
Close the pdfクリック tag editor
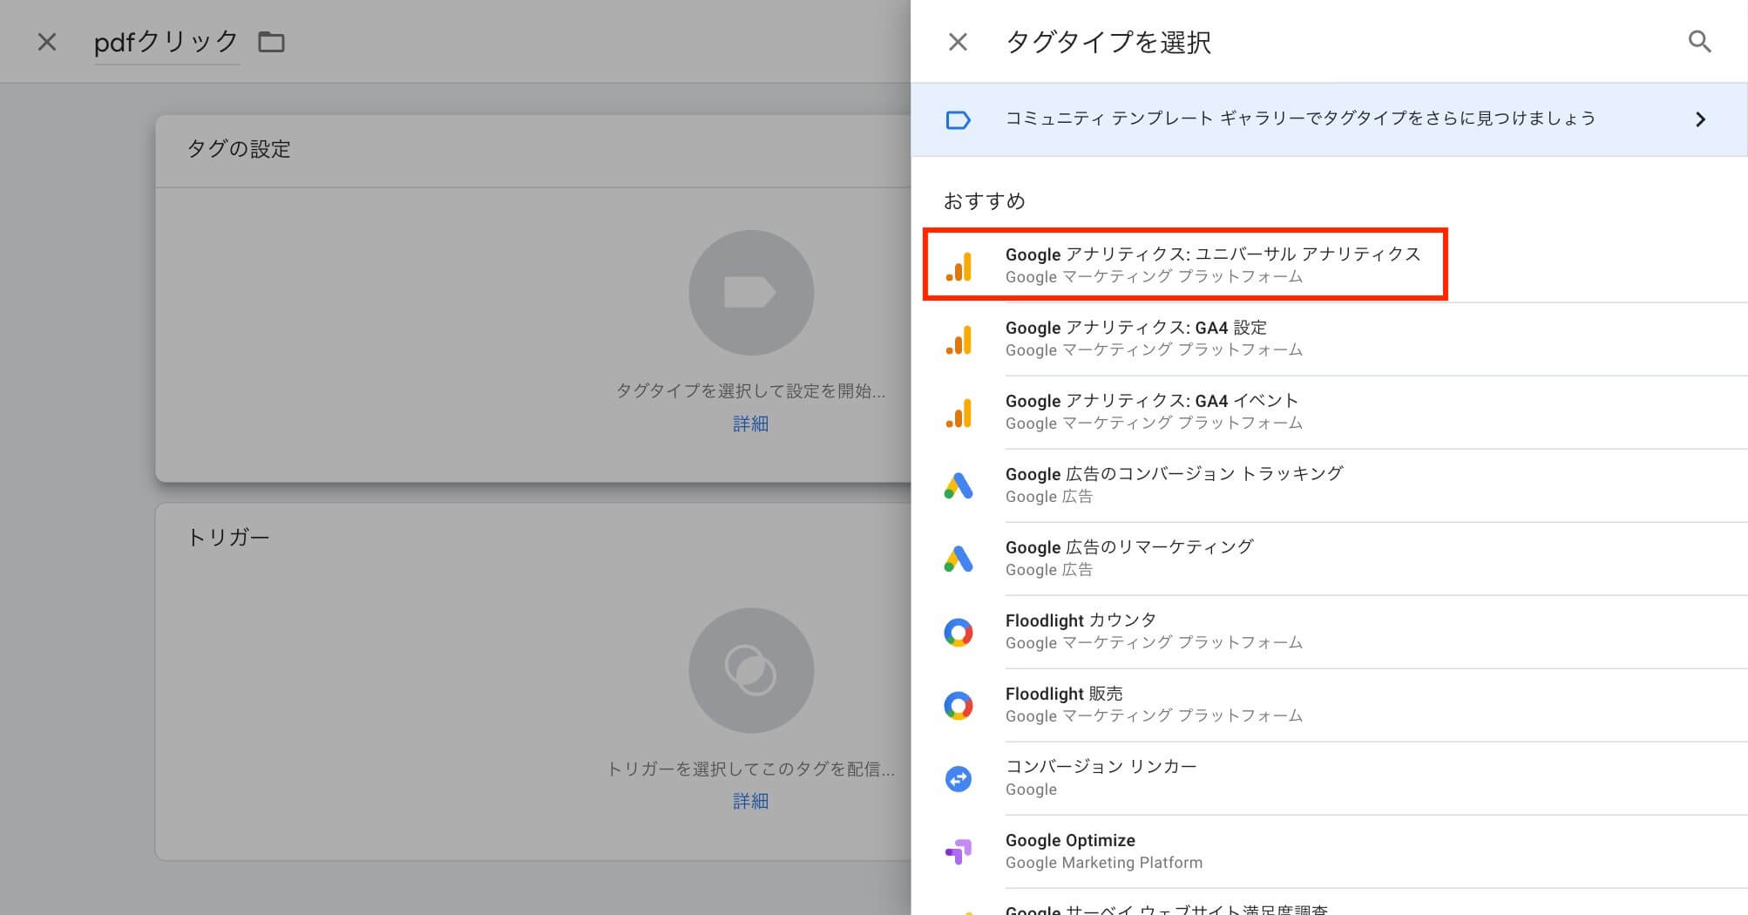[x=47, y=42]
